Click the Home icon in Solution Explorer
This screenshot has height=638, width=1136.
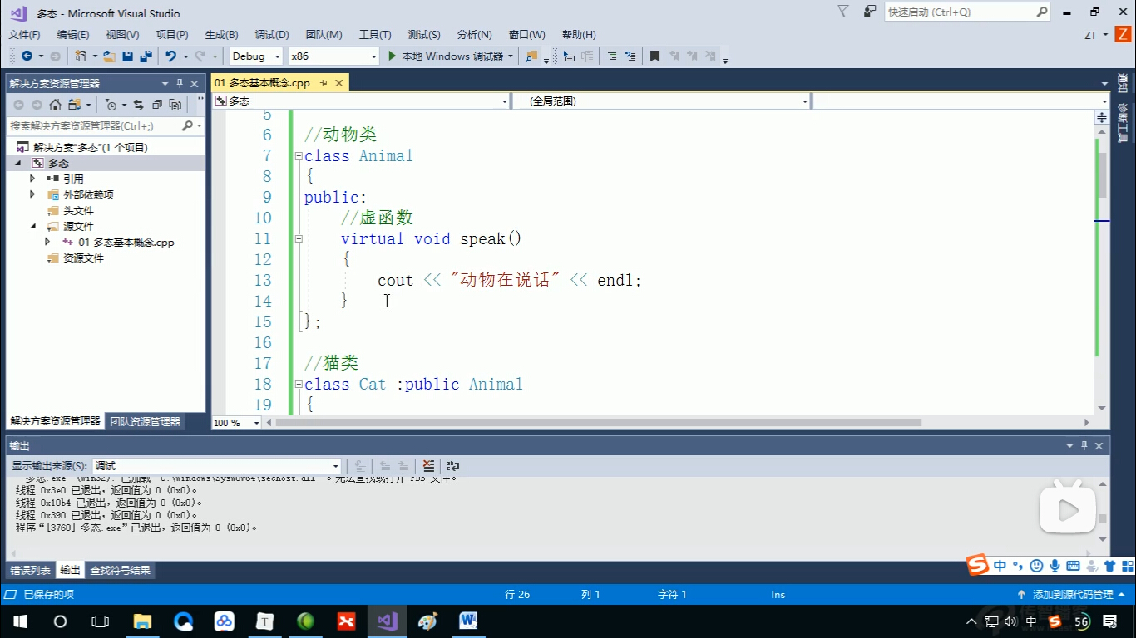tap(55, 105)
